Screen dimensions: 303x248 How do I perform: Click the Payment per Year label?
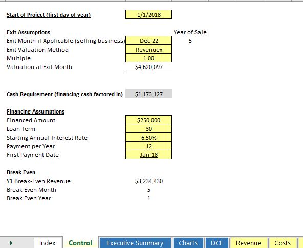click(x=31, y=146)
